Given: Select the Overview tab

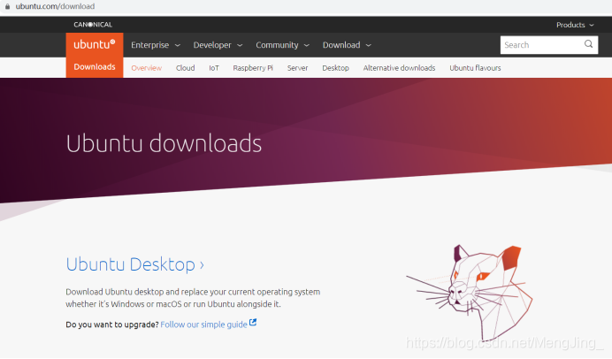Looking at the screenshot, I should [146, 68].
